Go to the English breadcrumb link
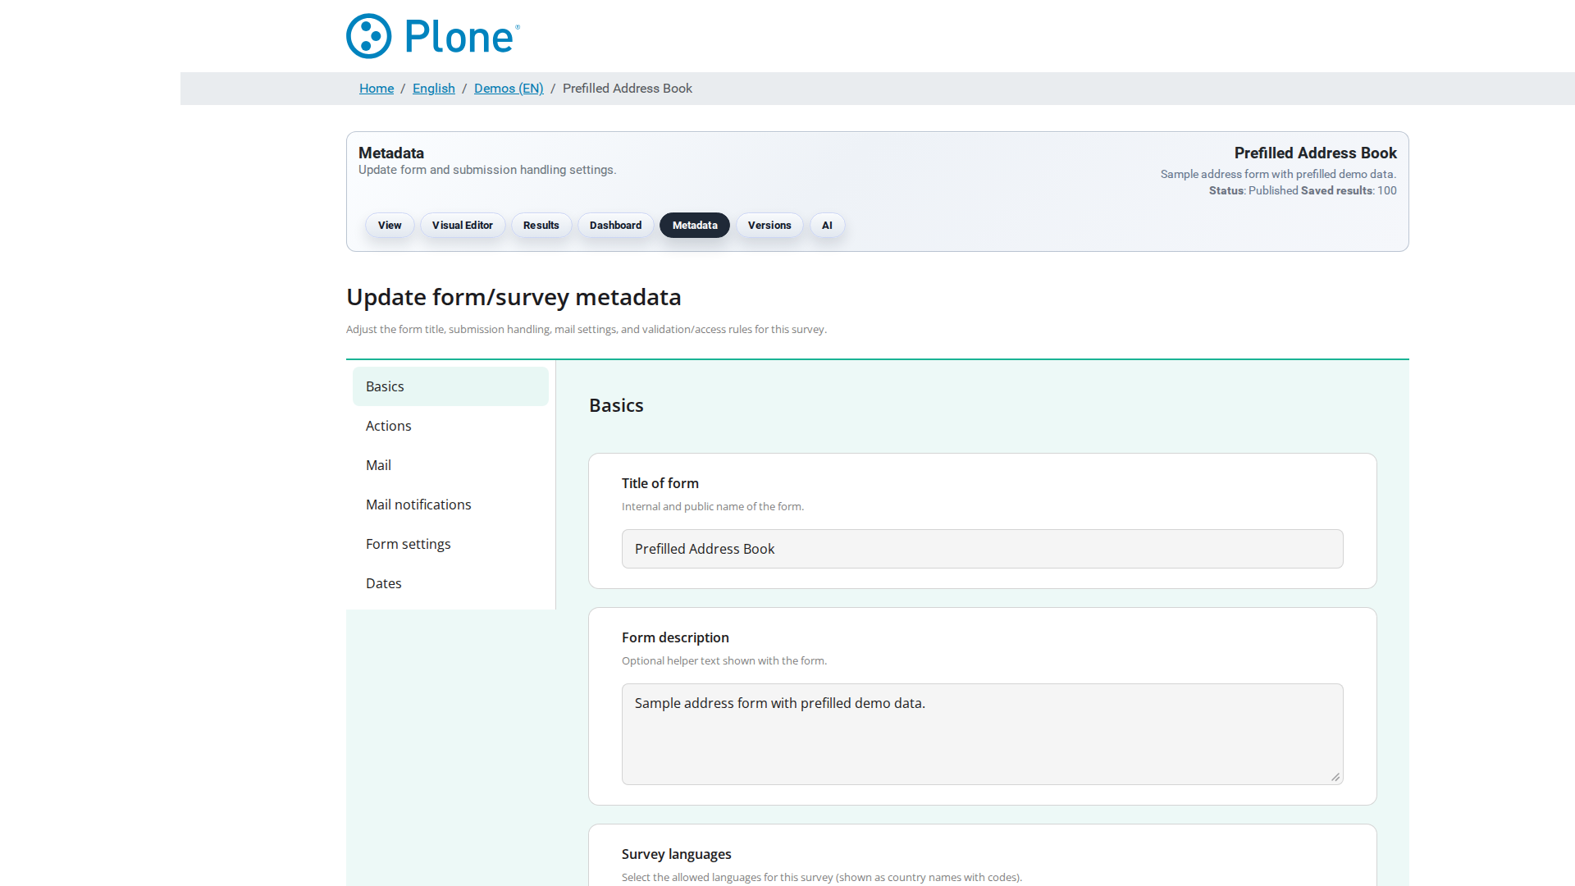Viewport: 1575px width, 886px height. pyautogui.click(x=434, y=89)
